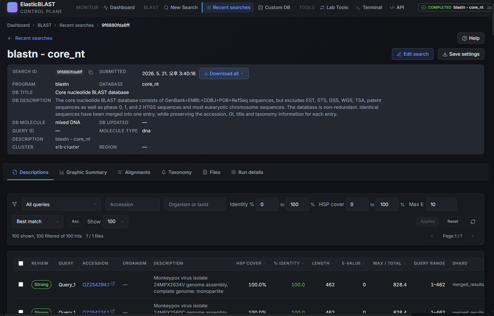Open New Search in the top navigation
Screen dimensions: 494x316
(181, 7)
